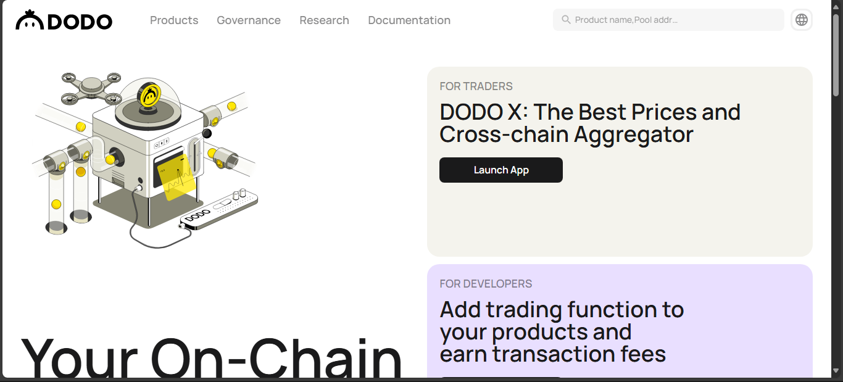This screenshot has height=382, width=843.
Task: Select the FOR TRADERS label
Action: (x=476, y=86)
